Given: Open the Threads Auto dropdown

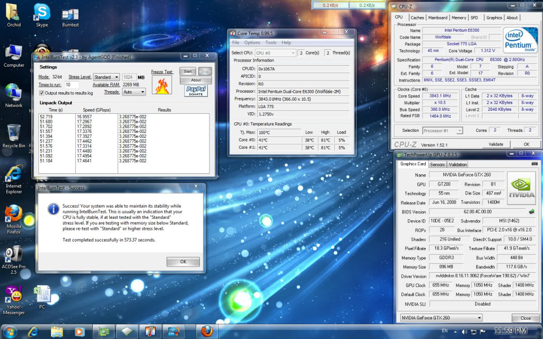Looking at the screenshot, I should pyautogui.click(x=134, y=92).
